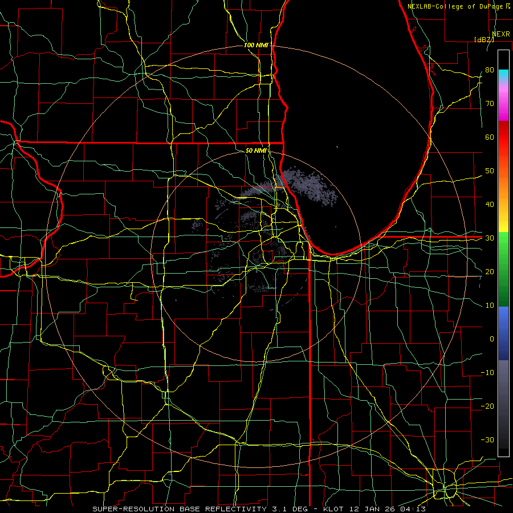Screen dimensions: 513x513
Task: Click the NEXR label above the scale
Action: pyautogui.click(x=500, y=34)
